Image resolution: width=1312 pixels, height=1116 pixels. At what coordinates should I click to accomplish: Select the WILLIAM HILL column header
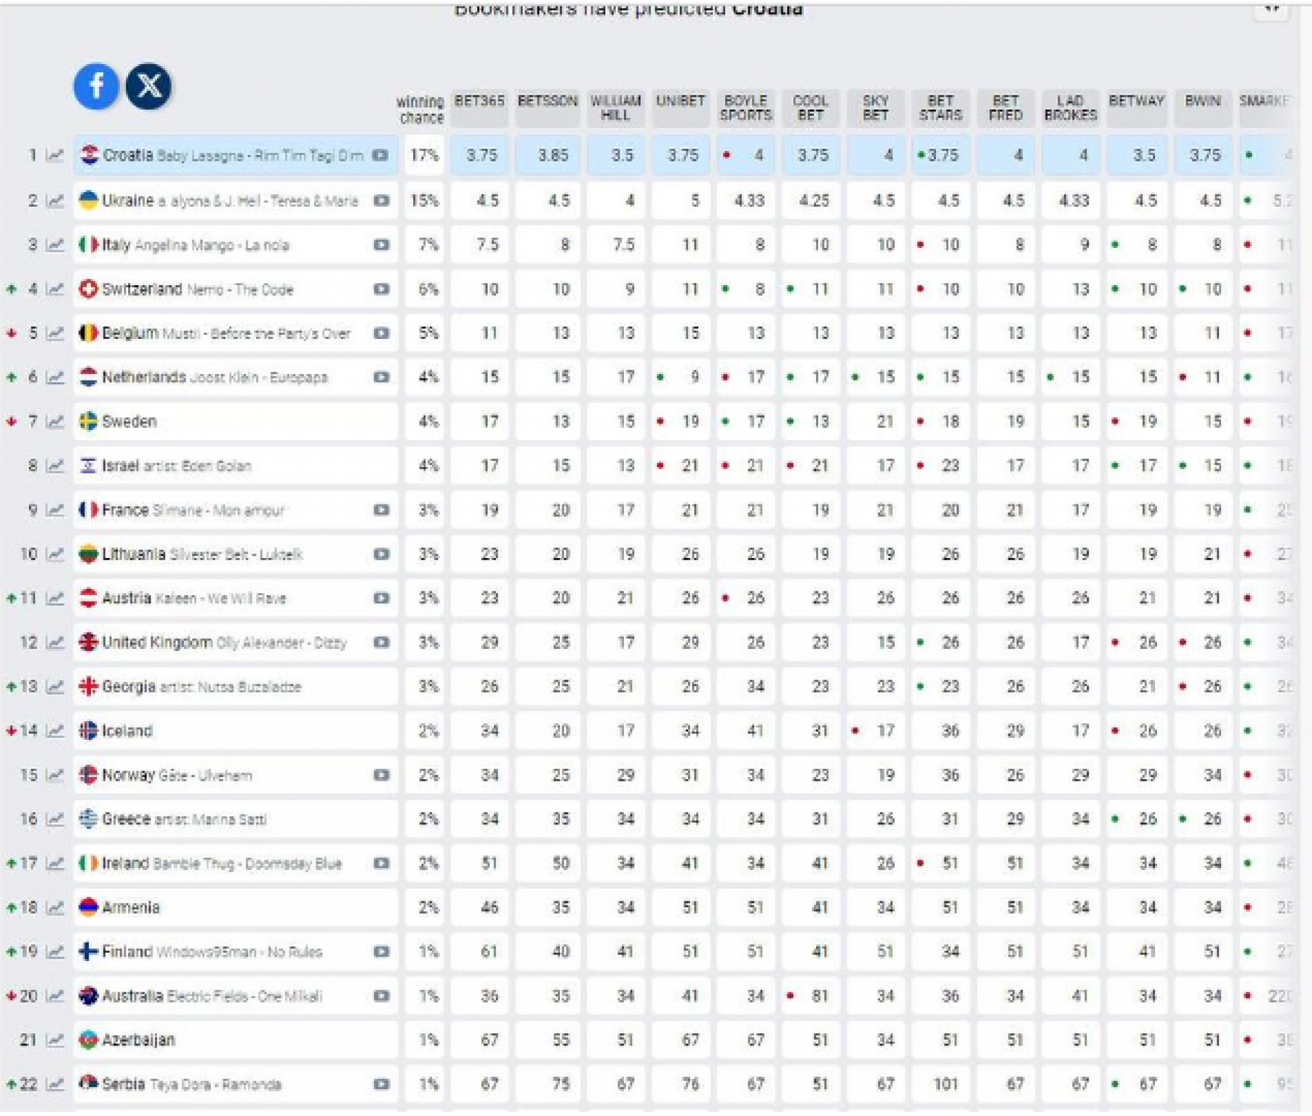pos(615,108)
